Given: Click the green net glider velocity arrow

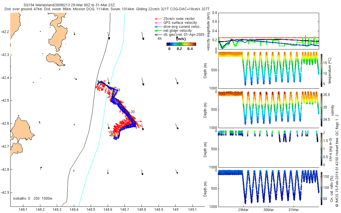Looking at the screenshot, I should coord(158,31).
